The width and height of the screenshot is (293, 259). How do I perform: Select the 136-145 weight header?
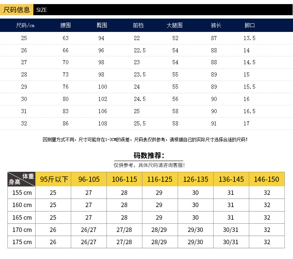click(231, 179)
